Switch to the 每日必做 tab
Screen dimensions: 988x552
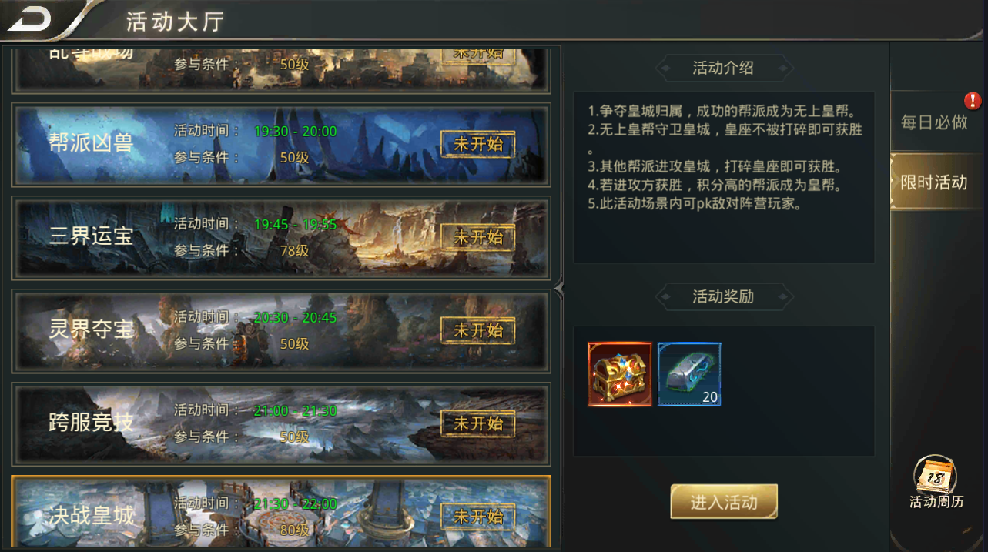(x=934, y=122)
